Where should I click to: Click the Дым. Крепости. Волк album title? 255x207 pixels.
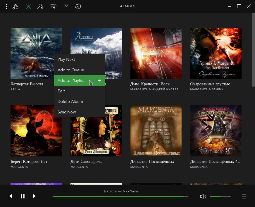[150, 84]
